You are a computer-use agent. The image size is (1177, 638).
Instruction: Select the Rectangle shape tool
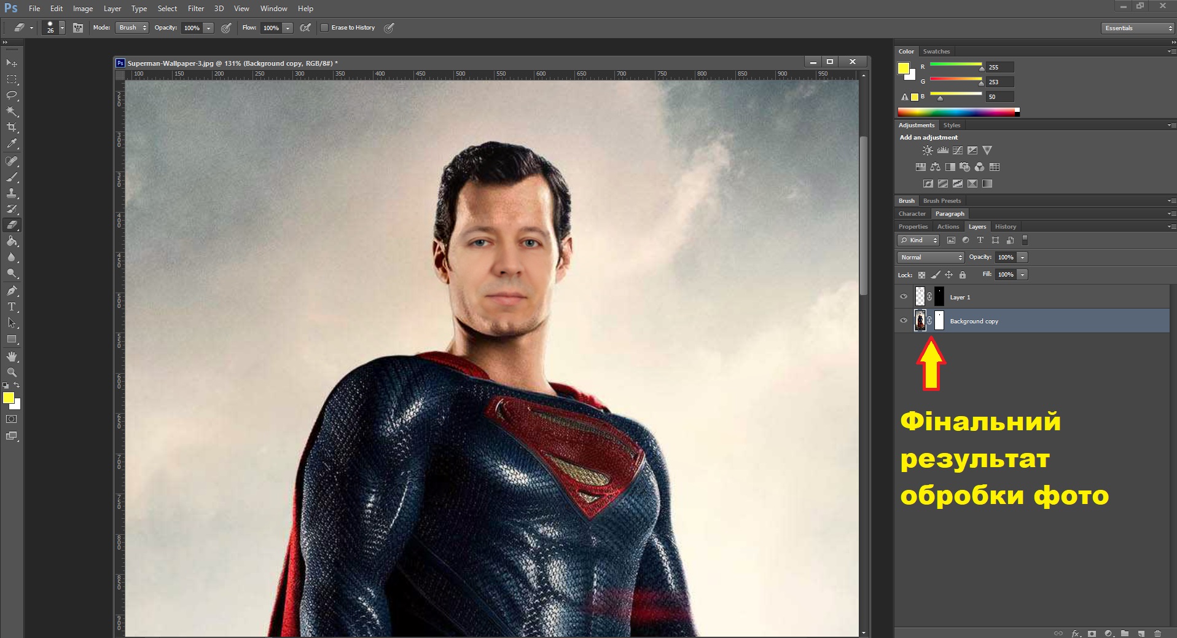tap(12, 339)
